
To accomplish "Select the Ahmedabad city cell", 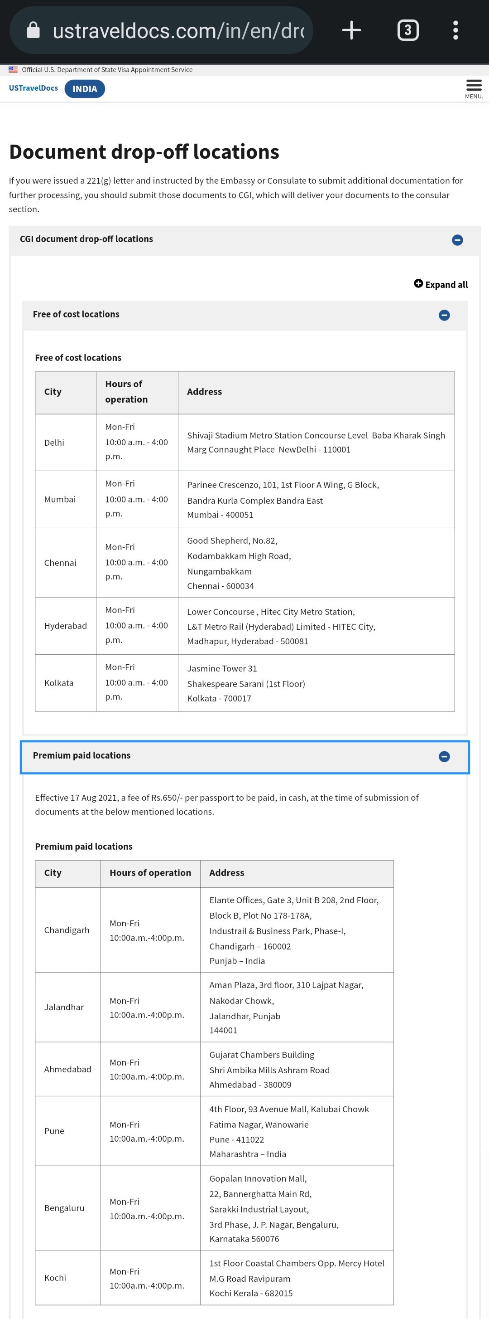I will pyautogui.click(x=67, y=1069).
